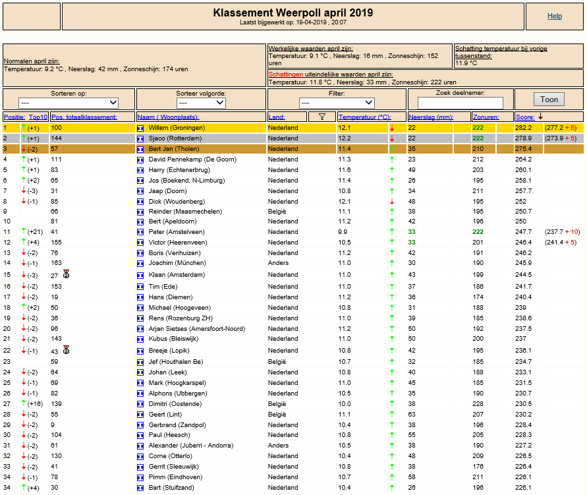The height and width of the screenshot is (495, 587).
Task: Click the dark red arrow next to Score
Action: pyautogui.click(x=540, y=117)
